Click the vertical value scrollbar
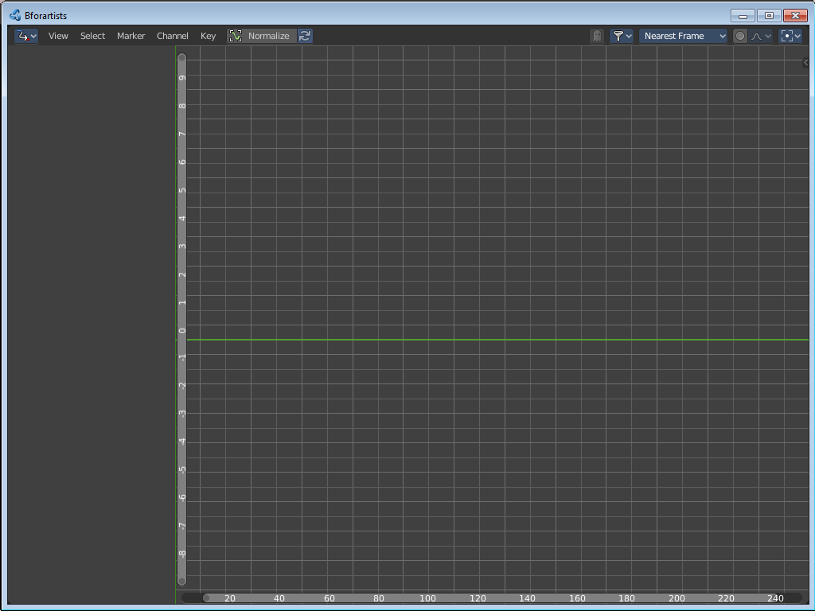 point(182,320)
